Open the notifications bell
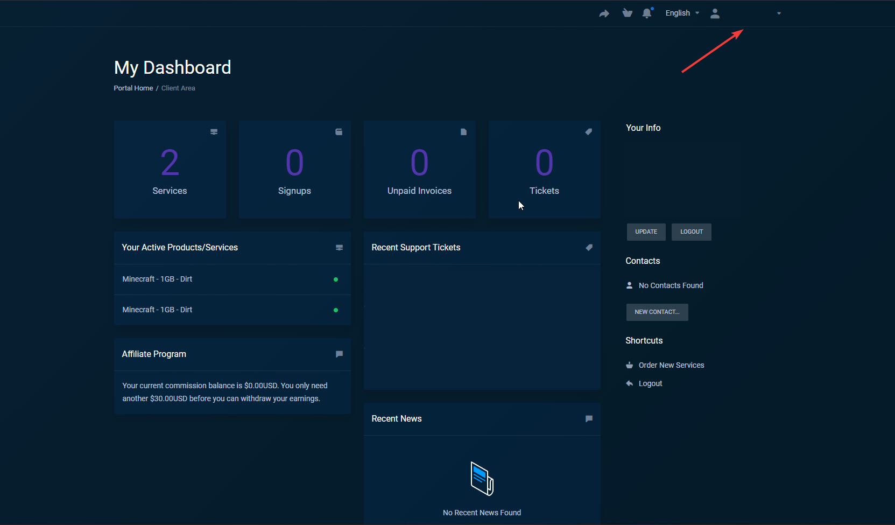Viewport: 895px width, 525px height. coord(647,13)
